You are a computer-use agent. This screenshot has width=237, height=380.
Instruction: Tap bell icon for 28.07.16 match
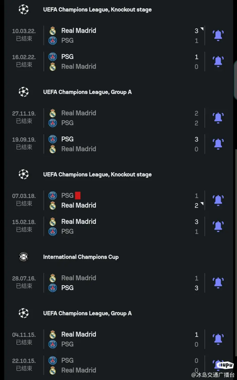click(218, 283)
